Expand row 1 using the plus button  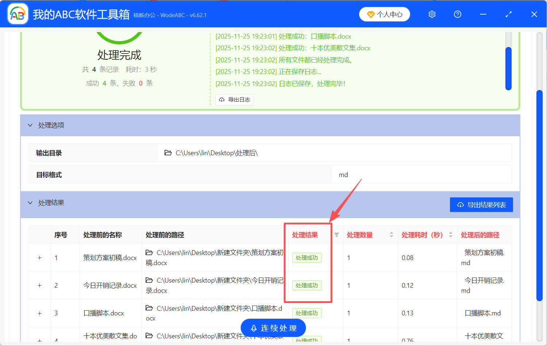point(39,257)
